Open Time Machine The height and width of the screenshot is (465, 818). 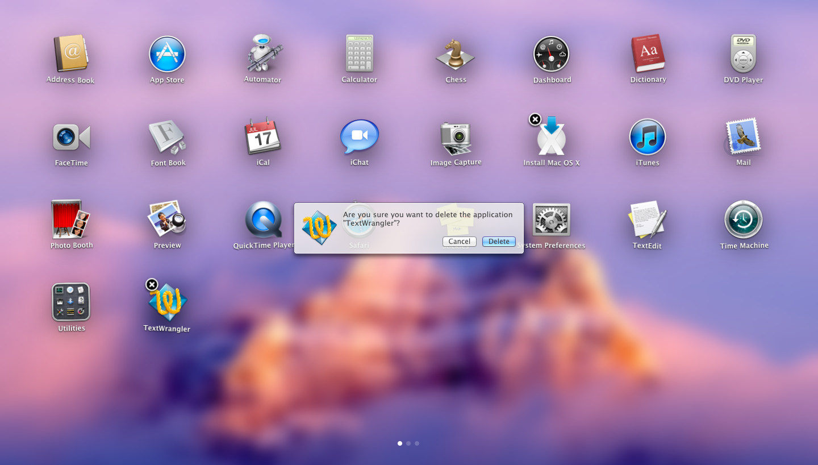coord(744,219)
